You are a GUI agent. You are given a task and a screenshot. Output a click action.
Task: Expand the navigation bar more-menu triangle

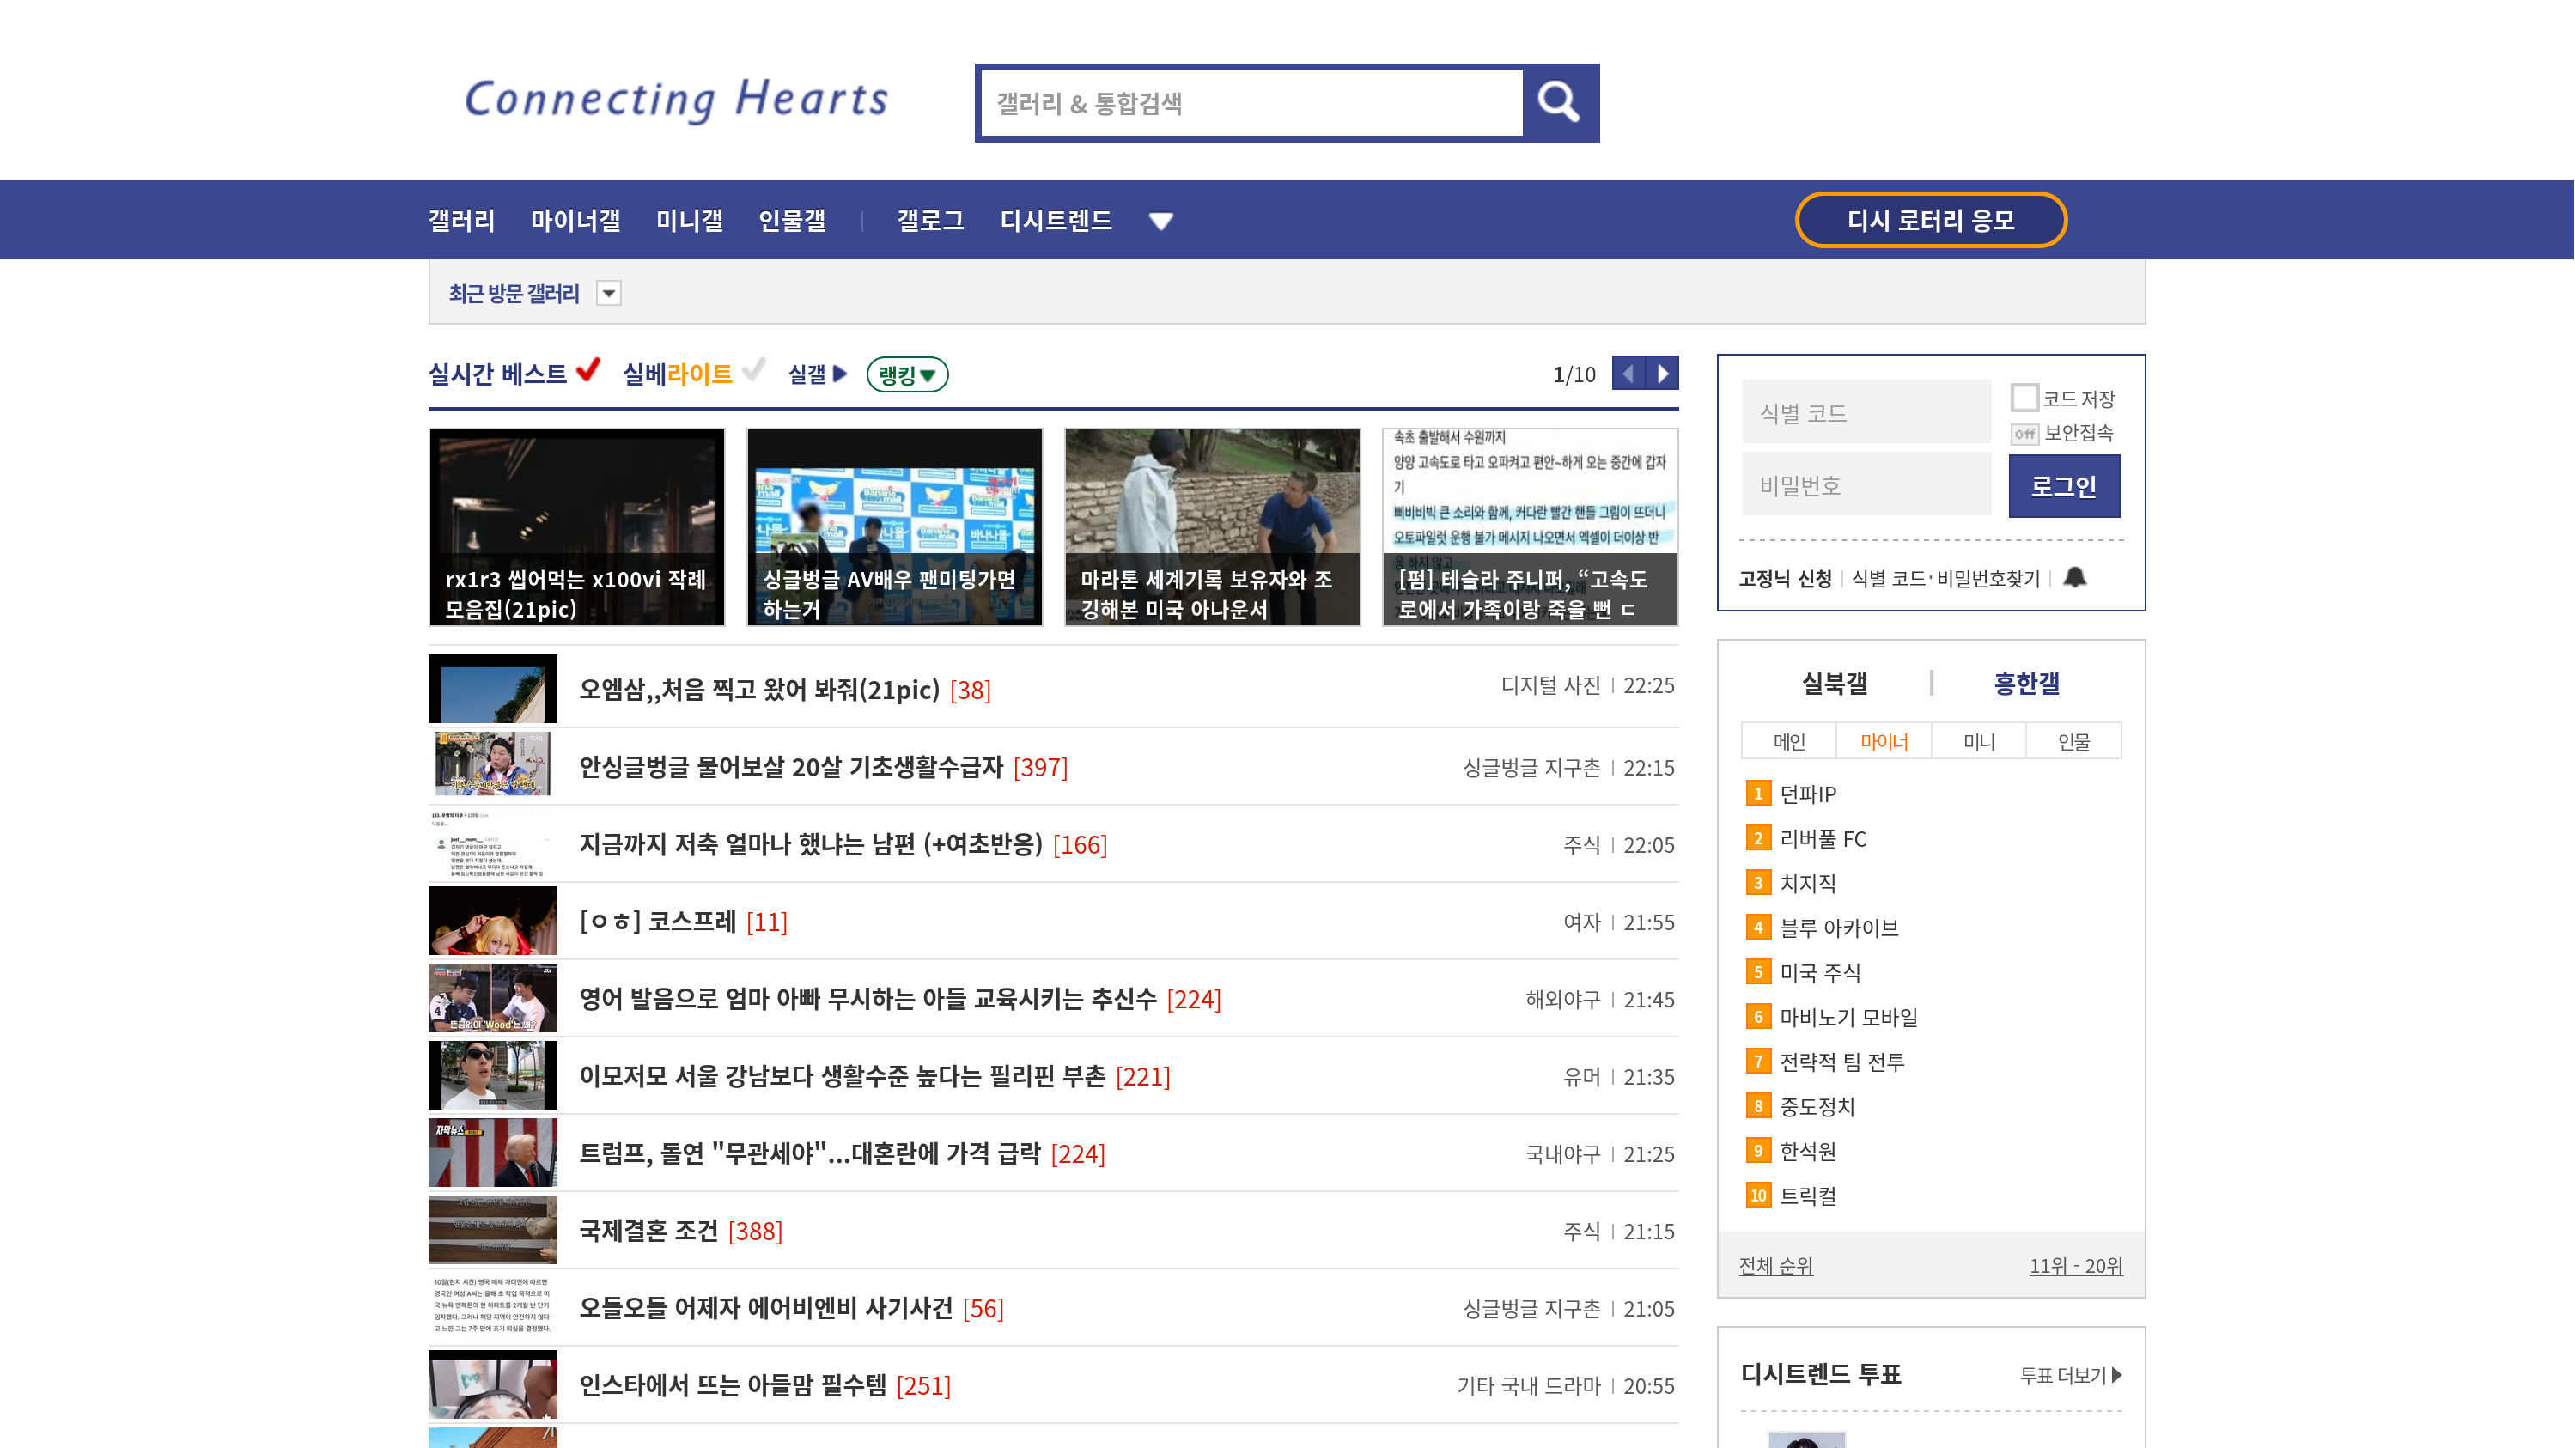click(1160, 222)
